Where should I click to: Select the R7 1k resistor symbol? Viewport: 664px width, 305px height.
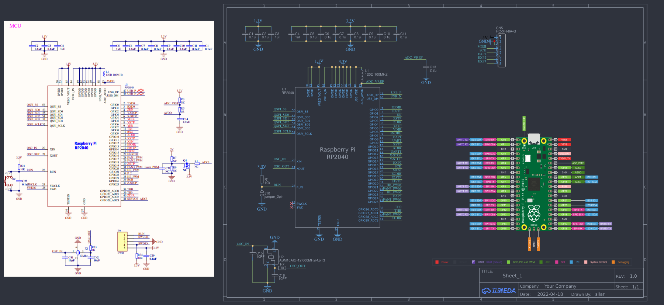click(x=282, y=268)
